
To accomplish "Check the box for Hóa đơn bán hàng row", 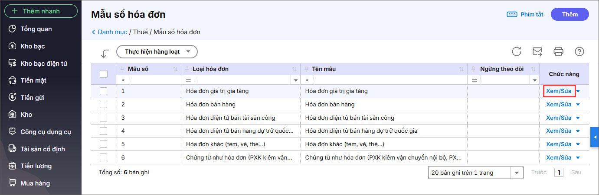I will 104,105.
